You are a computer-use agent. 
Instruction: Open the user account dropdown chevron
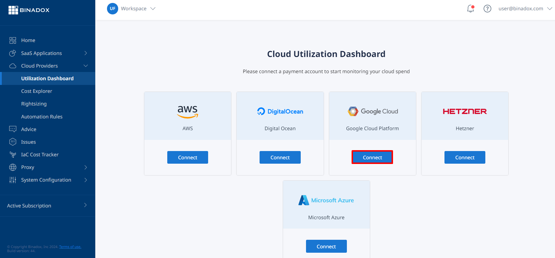(x=550, y=9)
